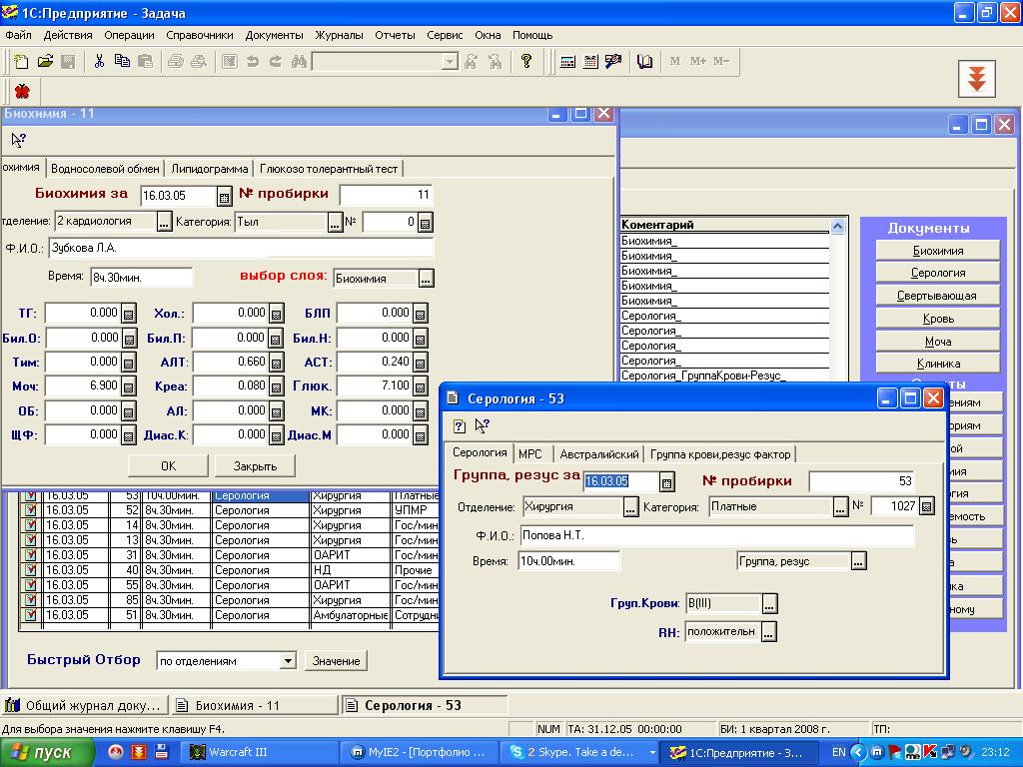Expand the 'по отделениям' quick filter dropdown

[x=288, y=661]
